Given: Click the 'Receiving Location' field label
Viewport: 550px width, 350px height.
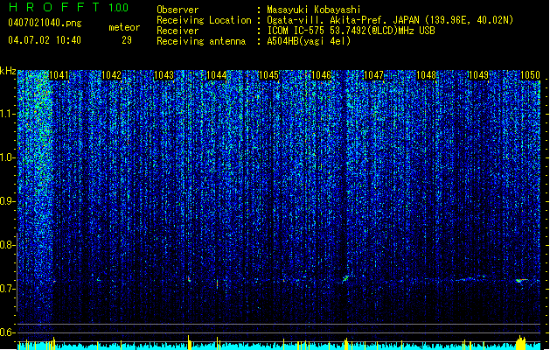Looking at the screenshot, I should click(204, 20).
